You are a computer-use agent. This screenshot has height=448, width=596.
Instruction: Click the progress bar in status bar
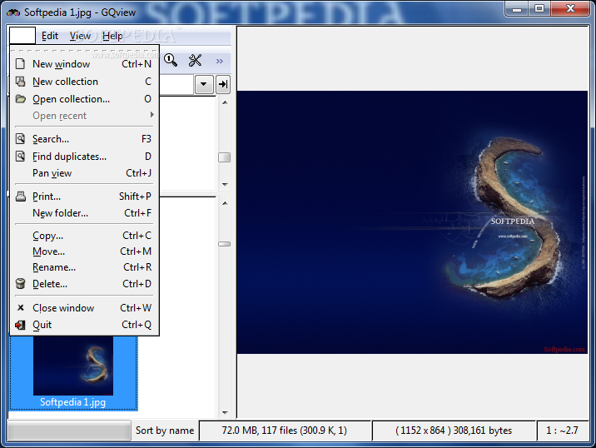[x=69, y=431]
